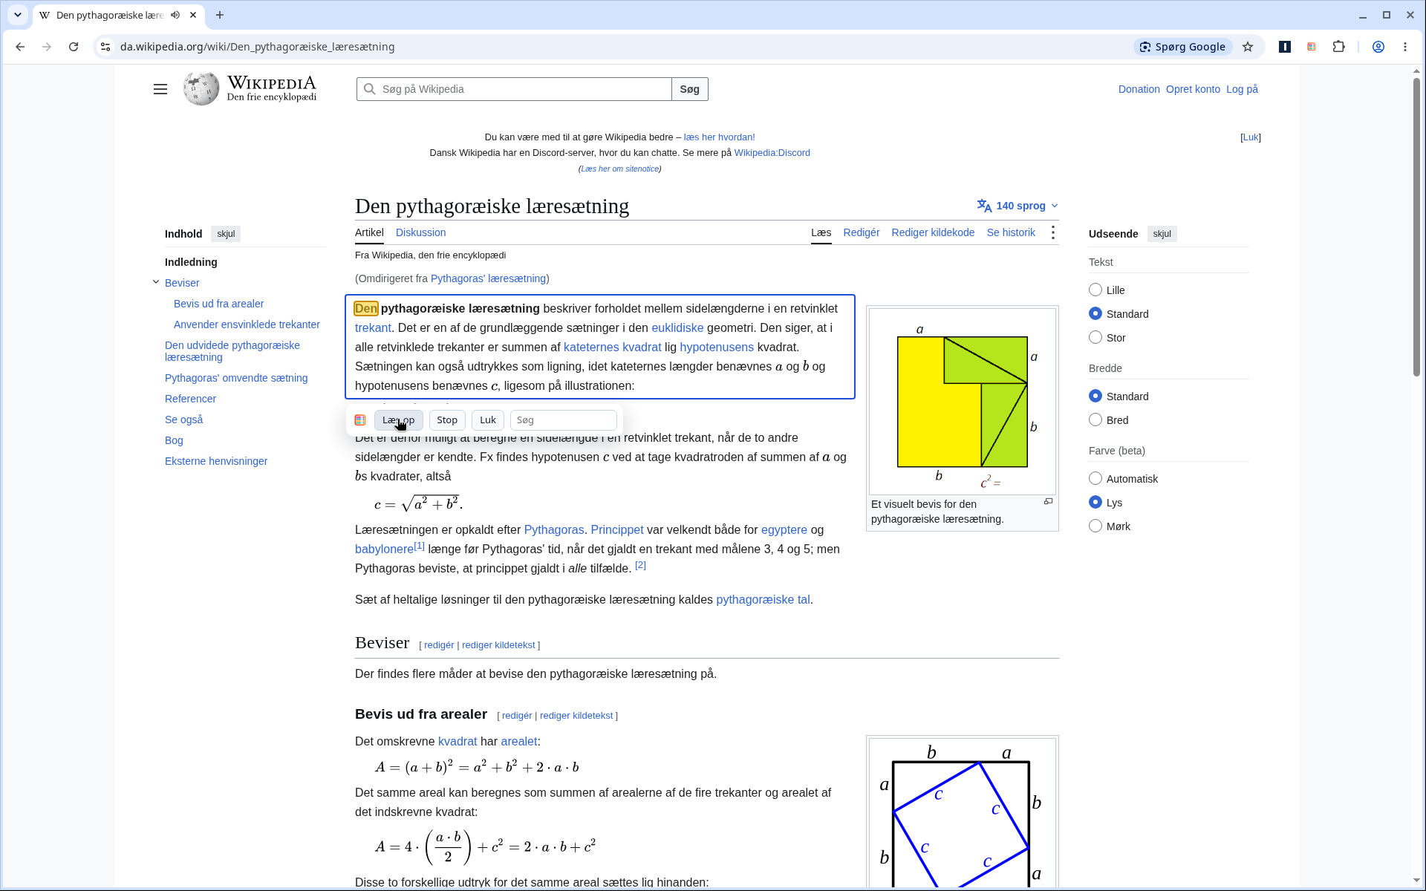Open a new browser tab
1426x891 pixels.
[220, 15]
